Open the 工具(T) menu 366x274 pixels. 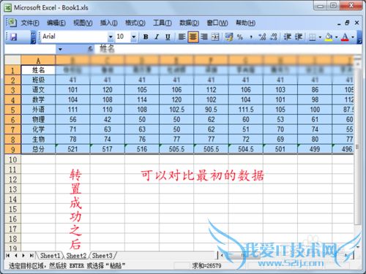pyautogui.click(x=163, y=23)
